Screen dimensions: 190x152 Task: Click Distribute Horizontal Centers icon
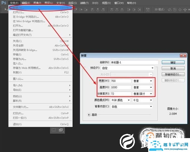tap(134, 9)
